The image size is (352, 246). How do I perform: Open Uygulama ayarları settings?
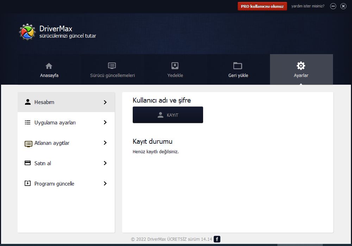(x=66, y=122)
